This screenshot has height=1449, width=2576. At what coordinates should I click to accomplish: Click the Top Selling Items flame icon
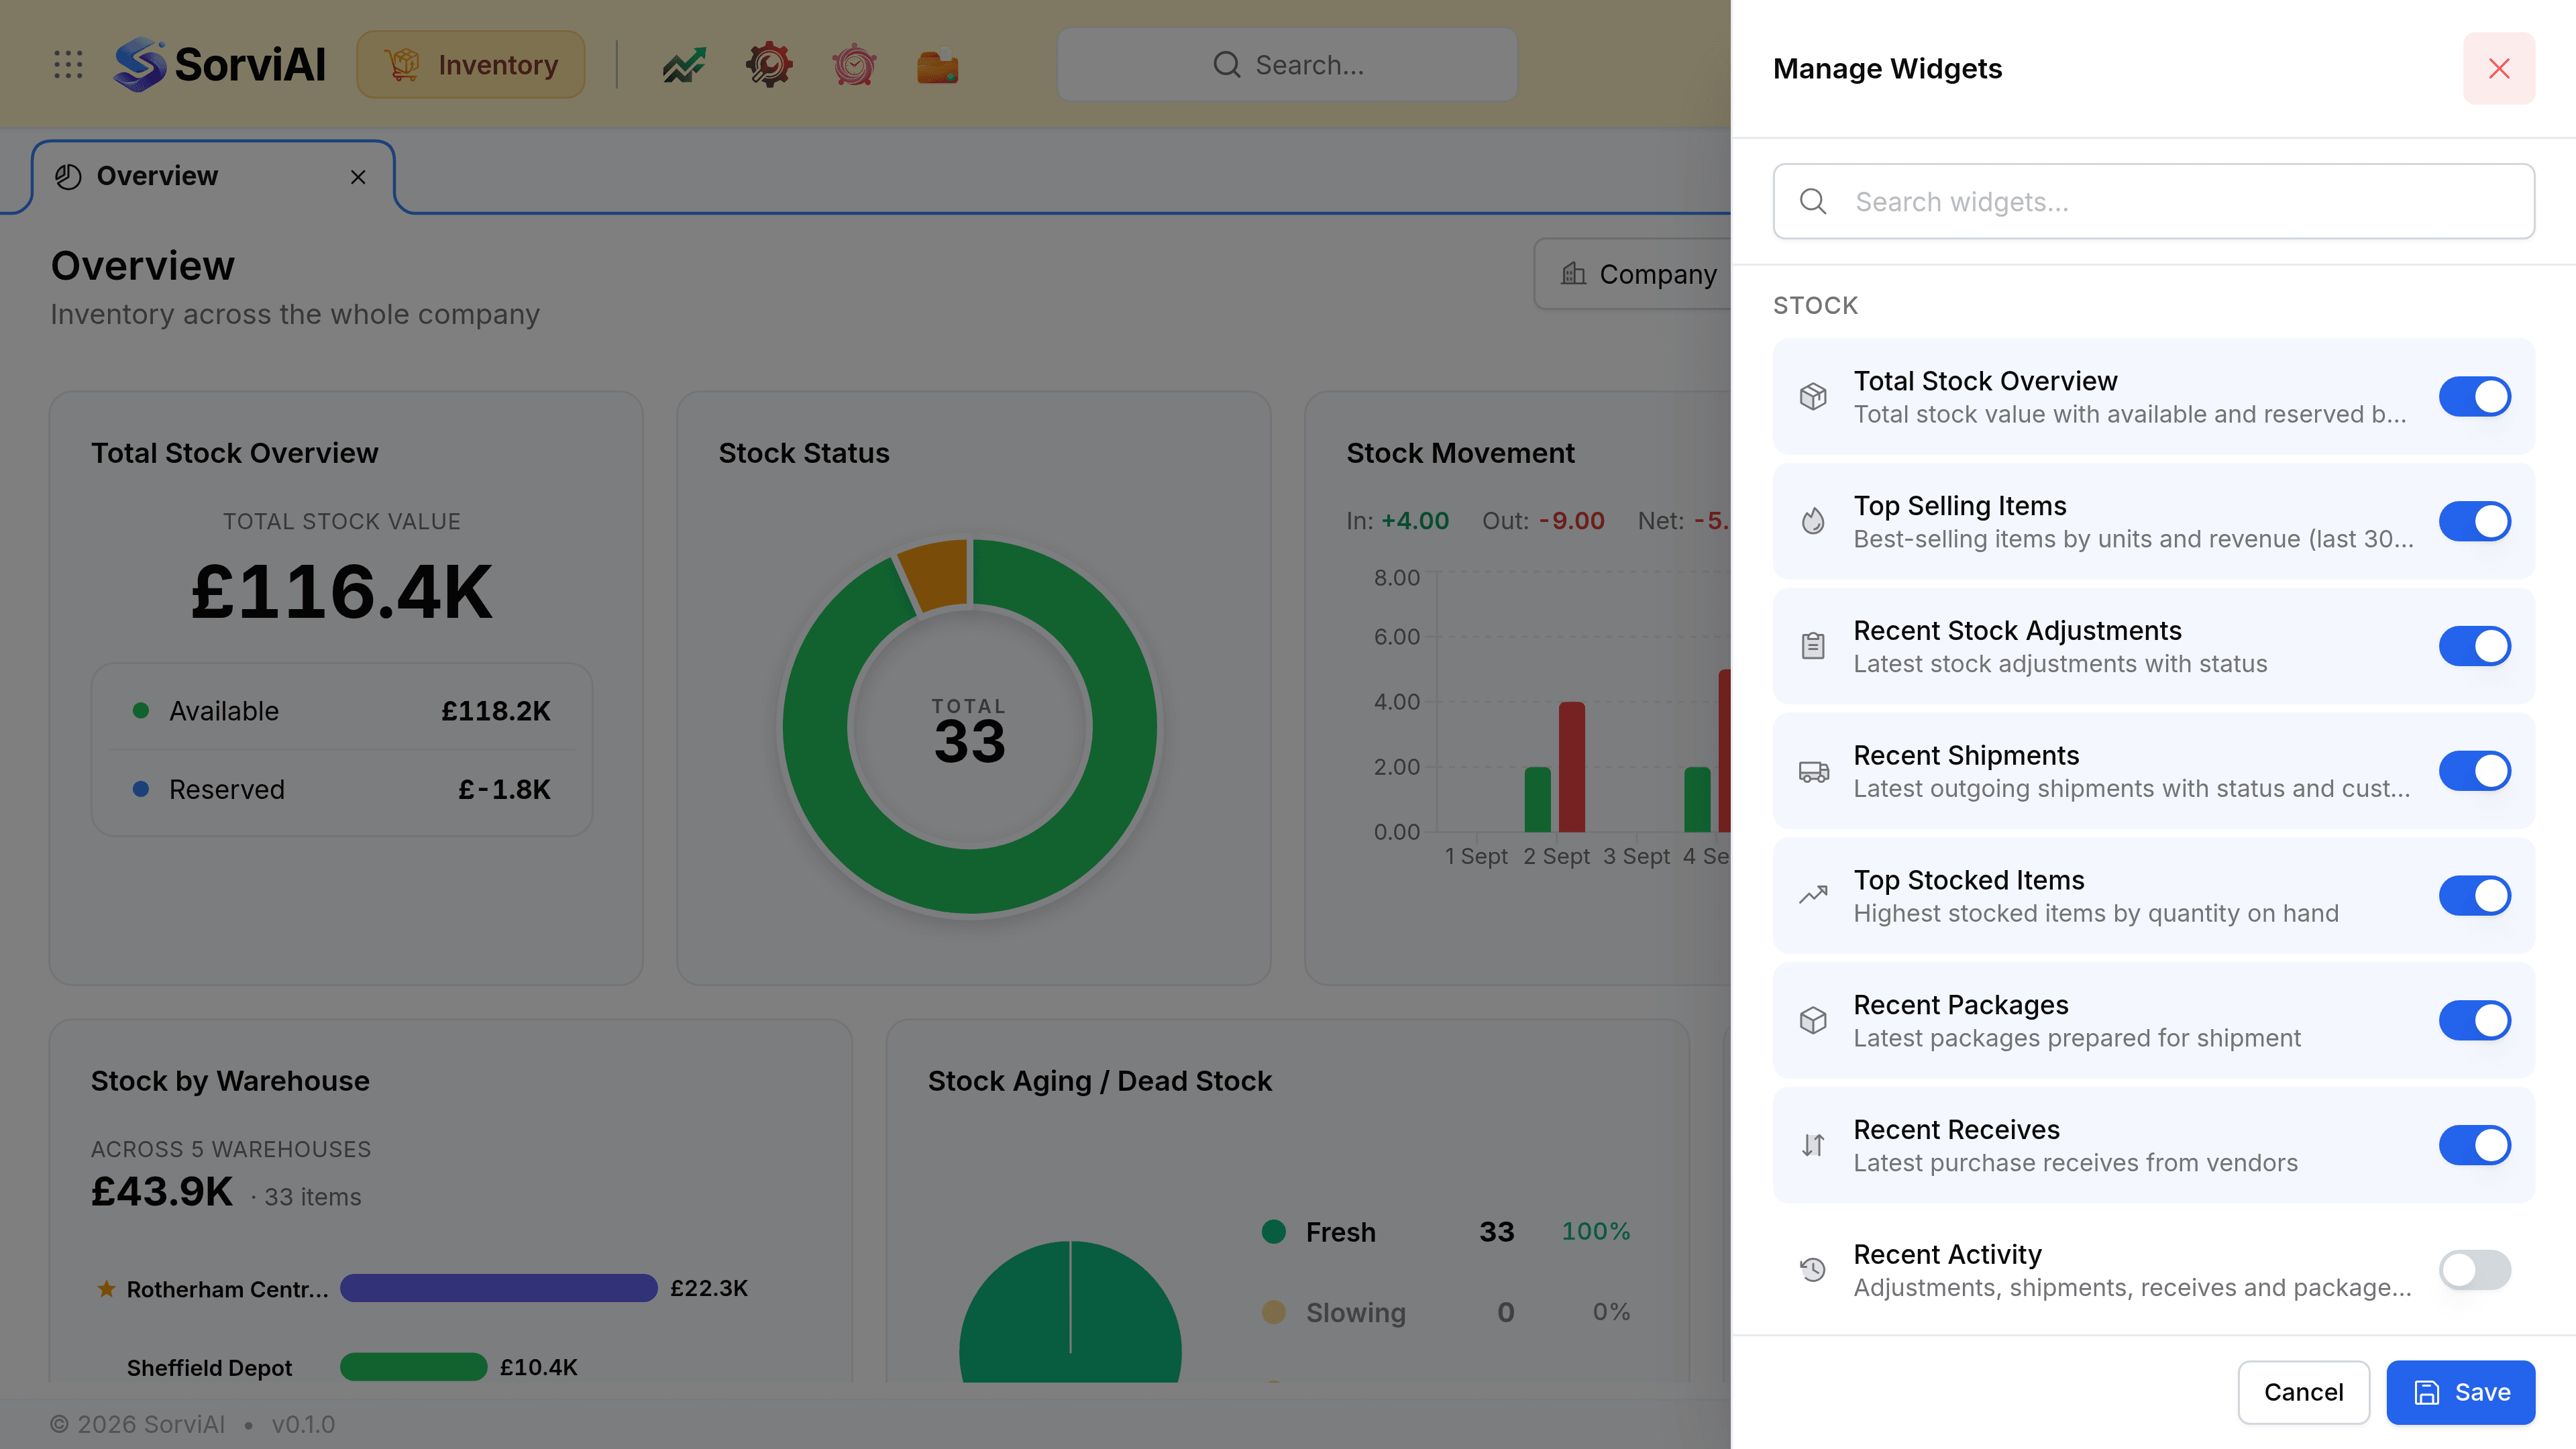(1812, 522)
